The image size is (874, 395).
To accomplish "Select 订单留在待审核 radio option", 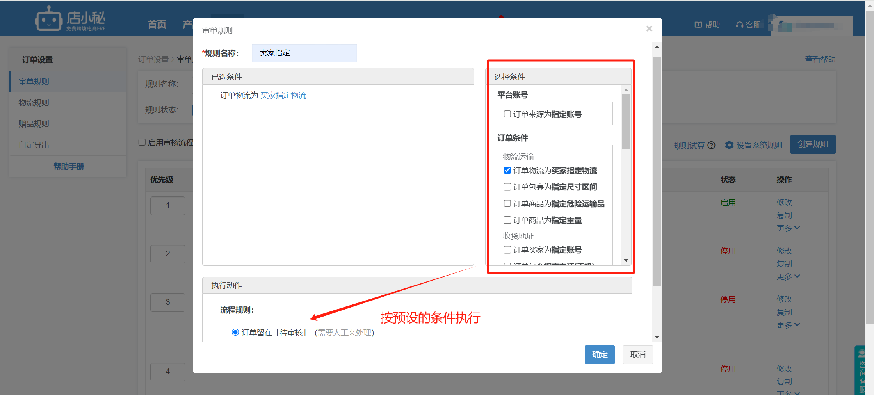I will (x=235, y=332).
